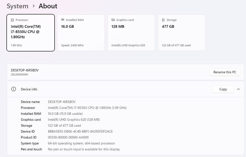Copy the device info
246x157 pixels.
tap(223, 89)
